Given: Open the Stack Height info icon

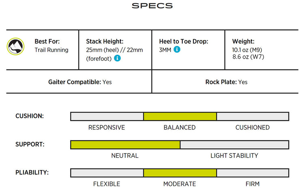Looking at the screenshot, I should 117,58.
